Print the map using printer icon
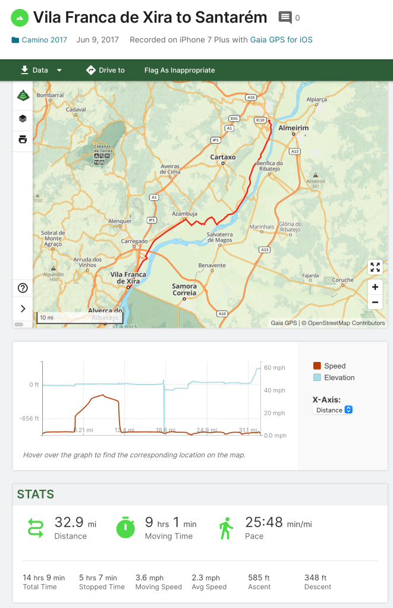Viewport: 393px width, 608px height. pyautogui.click(x=23, y=140)
